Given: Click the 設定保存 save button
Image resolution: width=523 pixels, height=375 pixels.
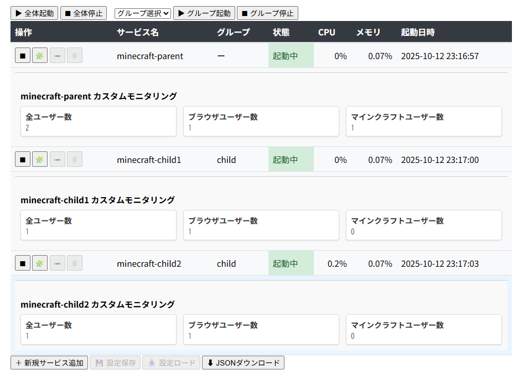Looking at the screenshot, I should [115, 363].
